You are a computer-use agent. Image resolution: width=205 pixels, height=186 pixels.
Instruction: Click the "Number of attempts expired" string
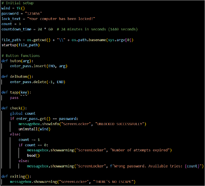tap(140, 150)
